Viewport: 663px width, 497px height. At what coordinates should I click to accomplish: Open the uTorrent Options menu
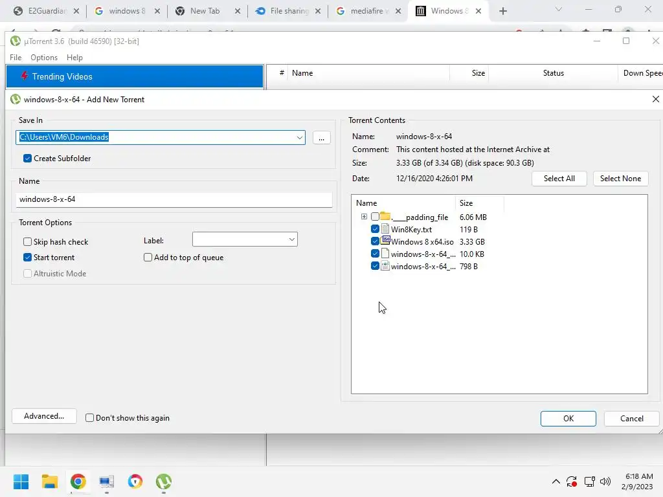click(44, 58)
